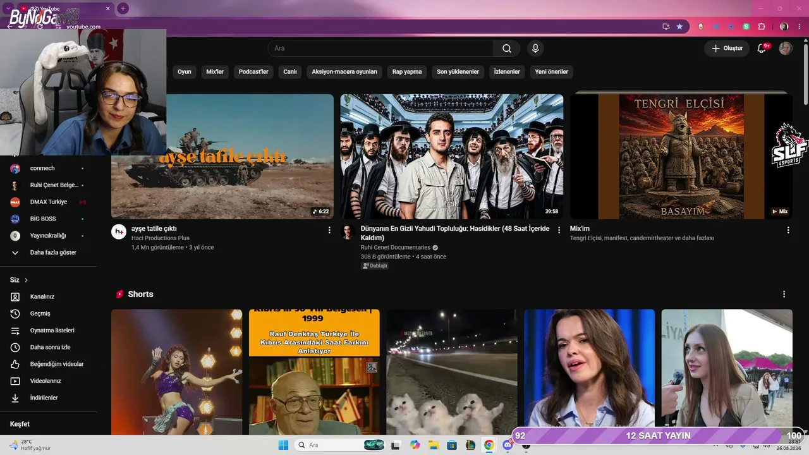Open the Chrome extensions puzzle icon
Image resolution: width=809 pixels, height=455 pixels.
[x=762, y=27]
